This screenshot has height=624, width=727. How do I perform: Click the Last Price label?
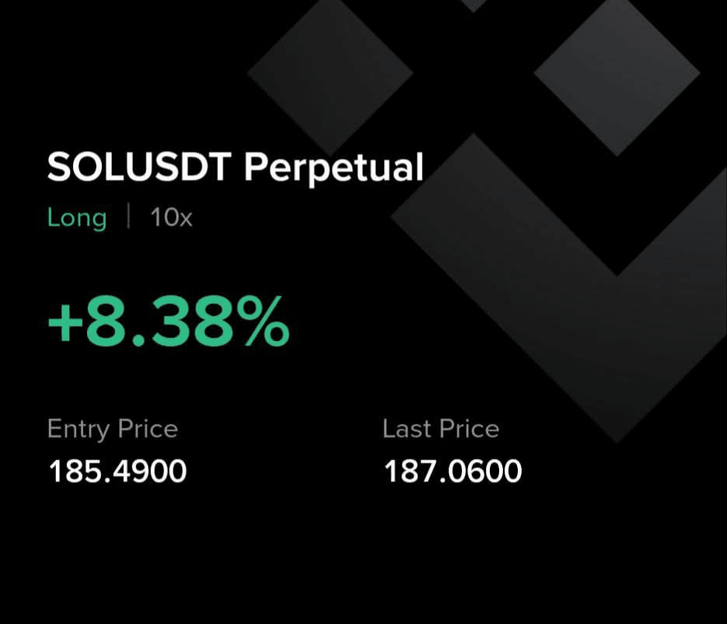441,429
